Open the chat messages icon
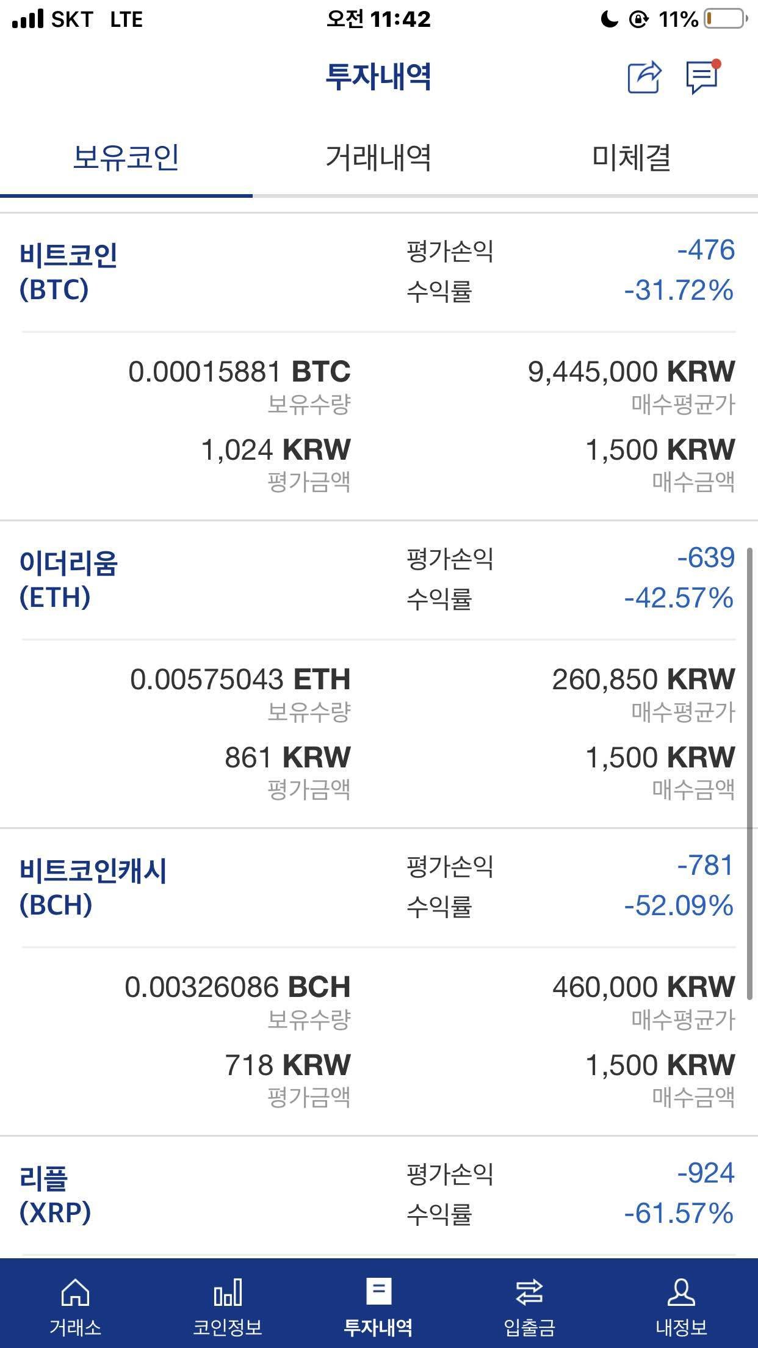Viewport: 758px width, 1348px height. click(x=702, y=78)
